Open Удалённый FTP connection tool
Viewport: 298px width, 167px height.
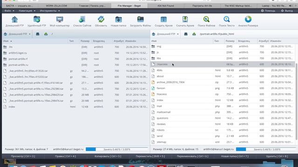(x=37, y=21)
